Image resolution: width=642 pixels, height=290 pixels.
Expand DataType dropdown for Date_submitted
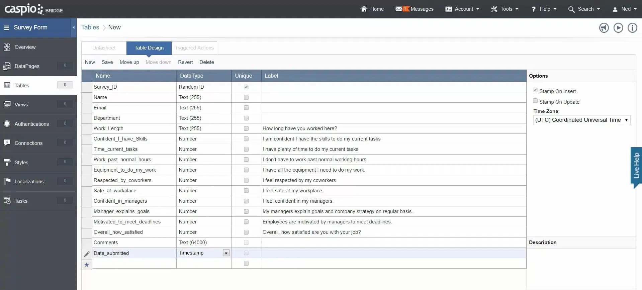click(x=226, y=253)
